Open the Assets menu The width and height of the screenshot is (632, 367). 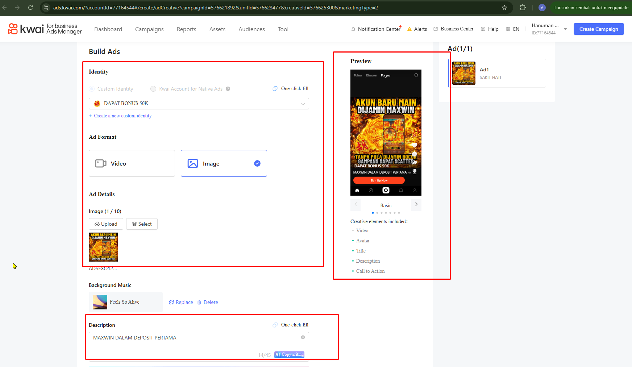coord(217,29)
